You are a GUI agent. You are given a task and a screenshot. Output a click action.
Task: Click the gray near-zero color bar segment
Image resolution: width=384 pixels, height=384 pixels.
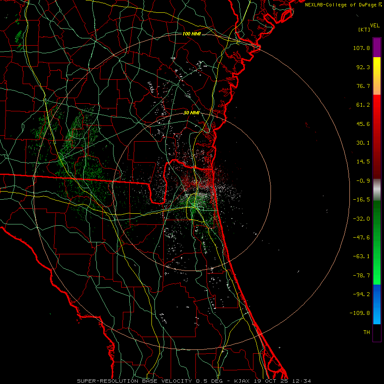(x=377, y=189)
